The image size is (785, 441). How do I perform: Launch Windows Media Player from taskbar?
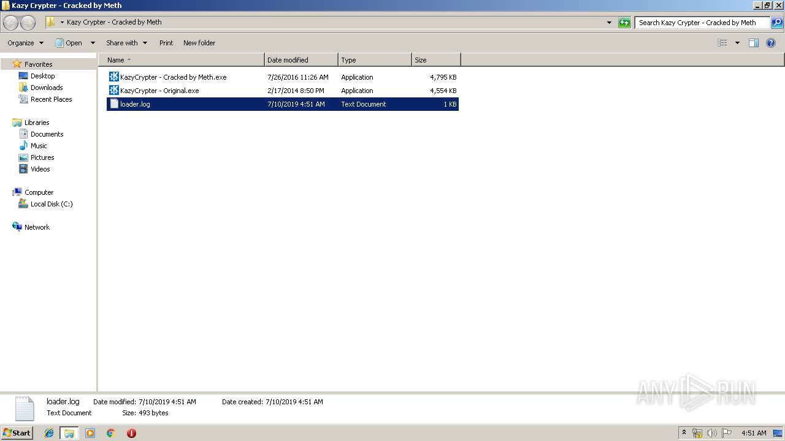click(90, 433)
